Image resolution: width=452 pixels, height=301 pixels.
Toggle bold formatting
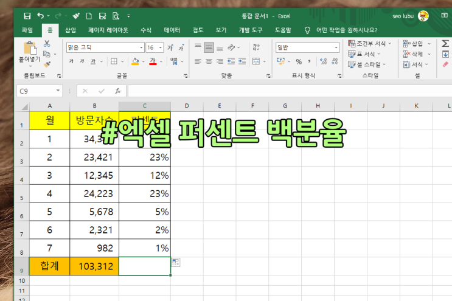[x=71, y=61]
